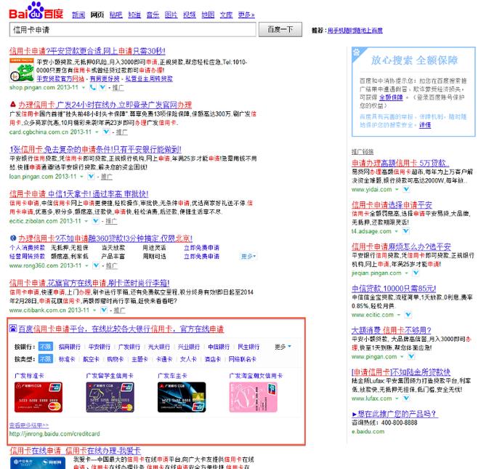Open the dropdown arrow after www.yidai.com
The height and width of the screenshot is (469, 494).
coord(397,189)
